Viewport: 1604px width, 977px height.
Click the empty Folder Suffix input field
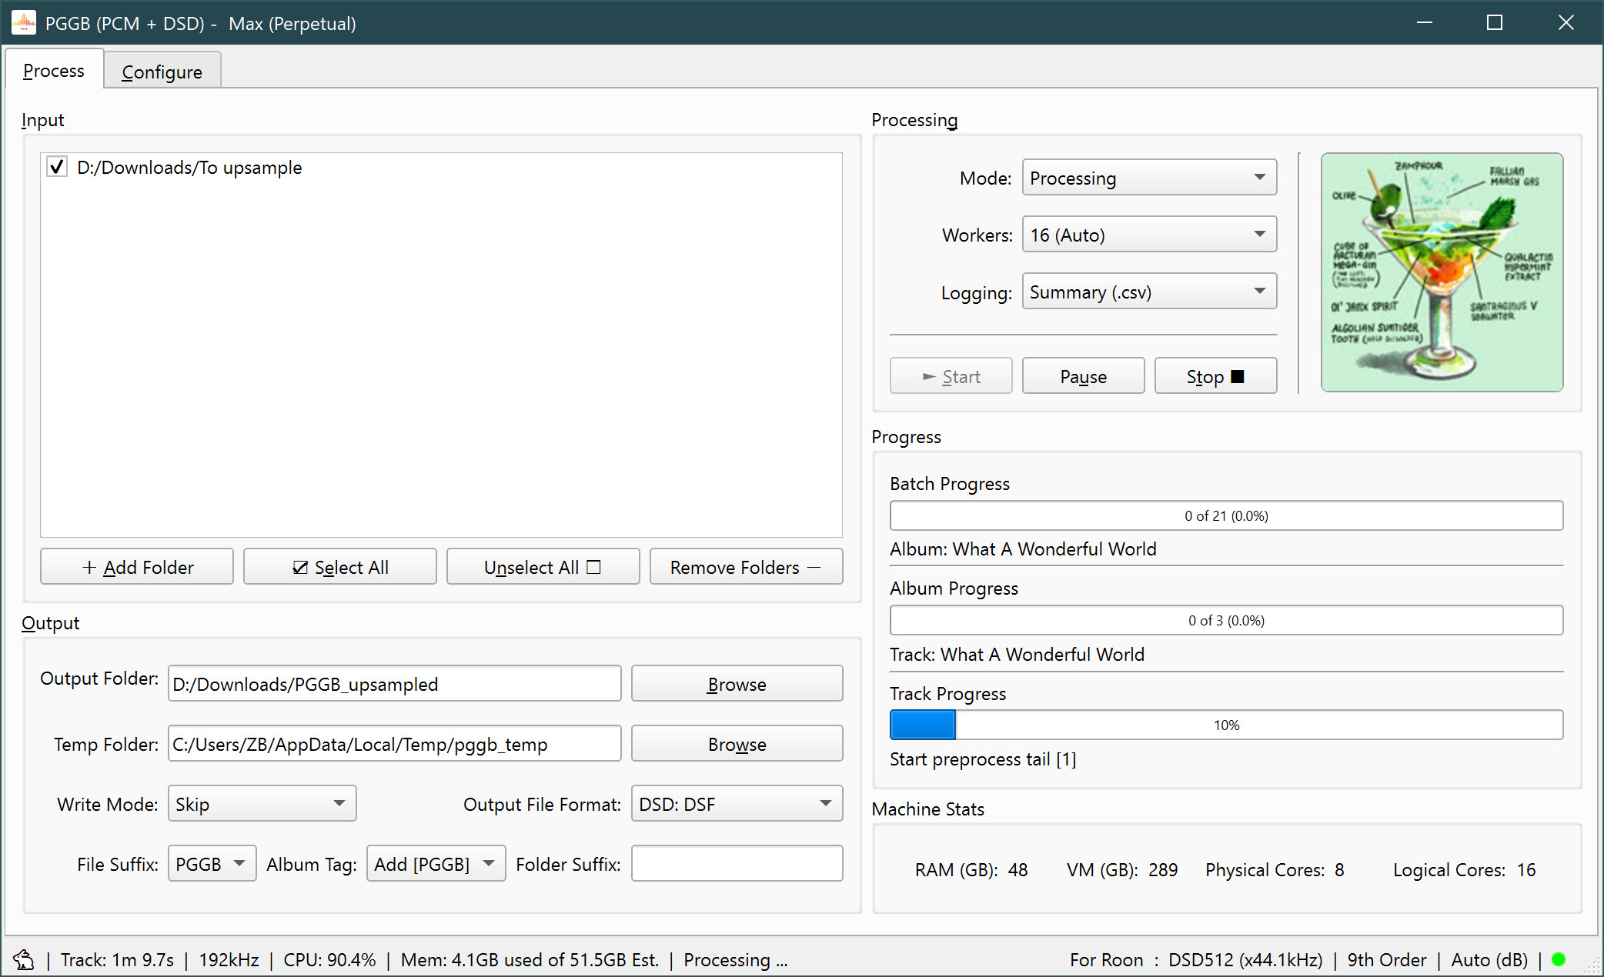click(737, 864)
